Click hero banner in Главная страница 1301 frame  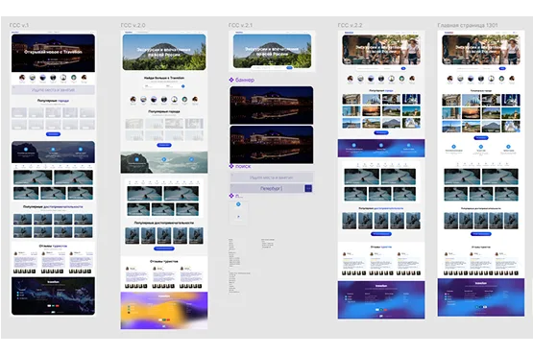(x=480, y=50)
